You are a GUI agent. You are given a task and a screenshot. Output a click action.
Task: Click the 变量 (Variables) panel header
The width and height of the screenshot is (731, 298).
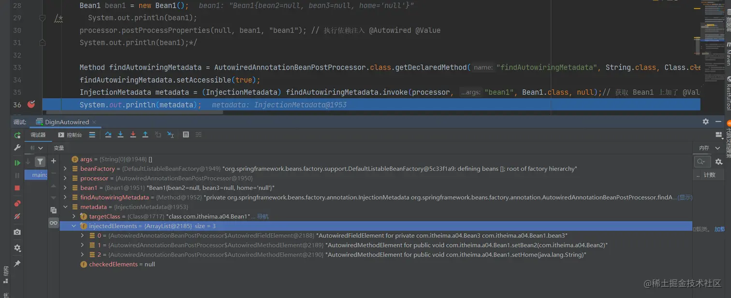[x=59, y=148]
